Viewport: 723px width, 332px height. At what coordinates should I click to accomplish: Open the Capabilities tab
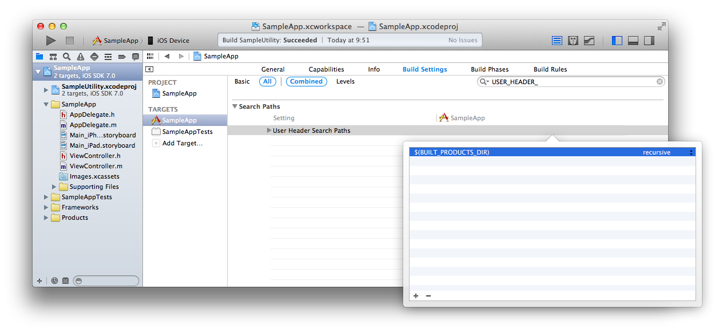coord(326,69)
